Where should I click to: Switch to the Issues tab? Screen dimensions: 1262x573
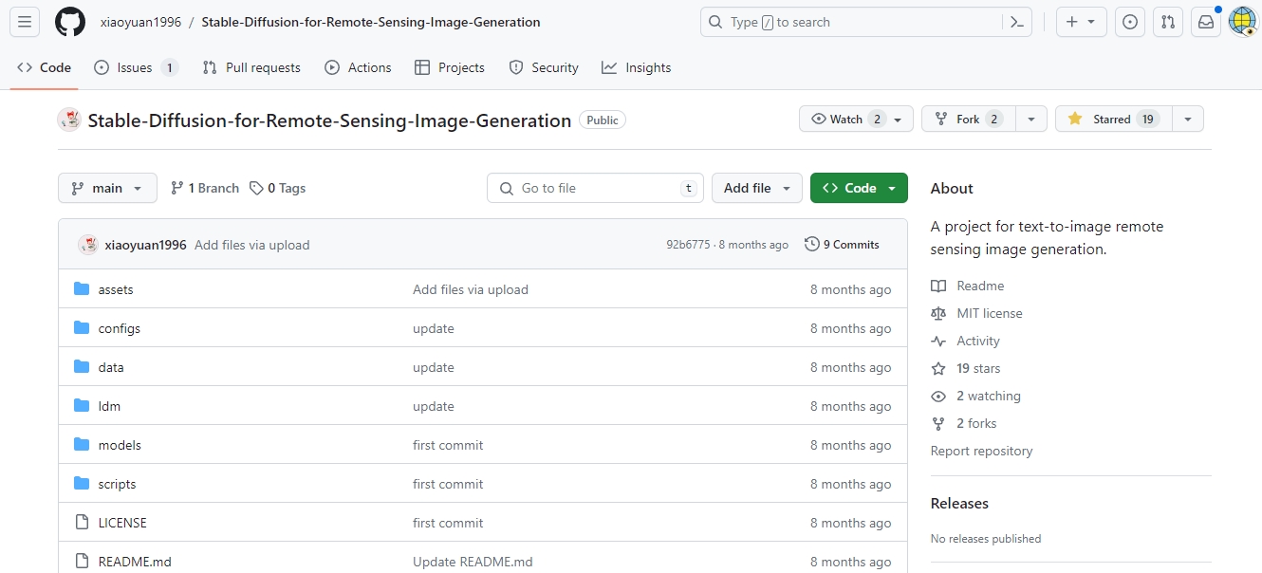[x=137, y=67]
